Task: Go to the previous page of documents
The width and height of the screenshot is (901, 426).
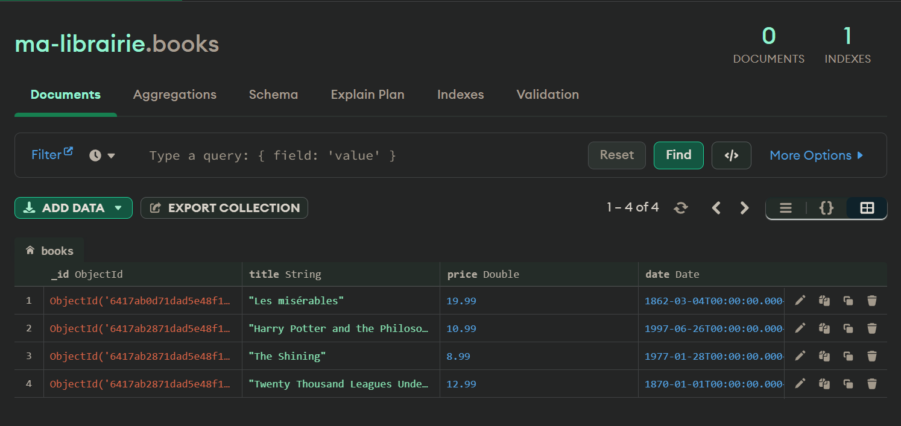Action: pyautogui.click(x=716, y=208)
